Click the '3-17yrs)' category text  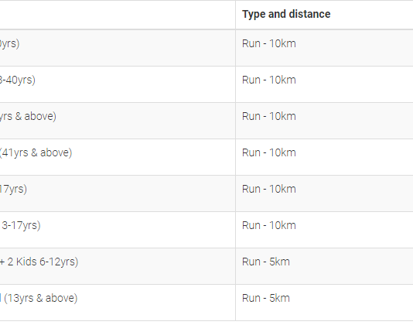click(21, 226)
